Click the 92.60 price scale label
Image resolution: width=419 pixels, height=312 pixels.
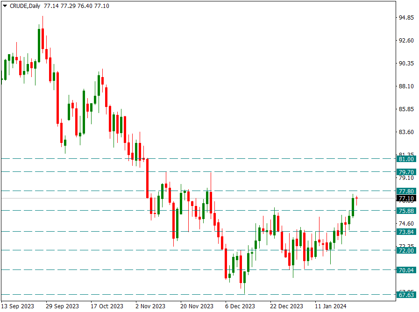click(406, 41)
